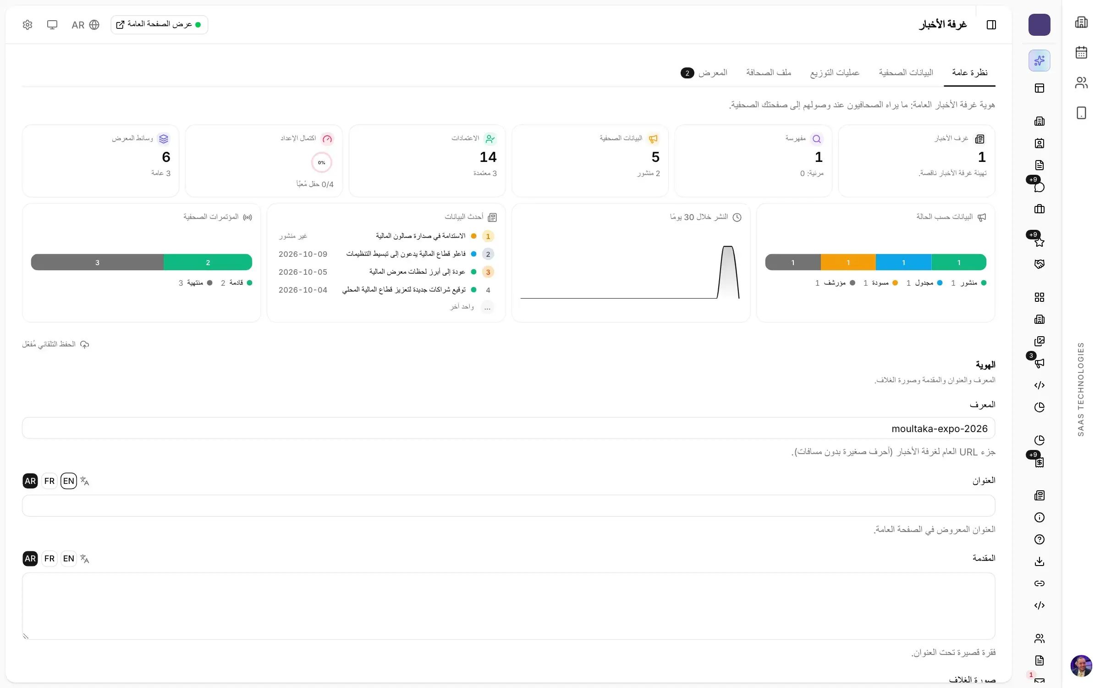Click the عرض الصفحة العامة button

(x=159, y=25)
